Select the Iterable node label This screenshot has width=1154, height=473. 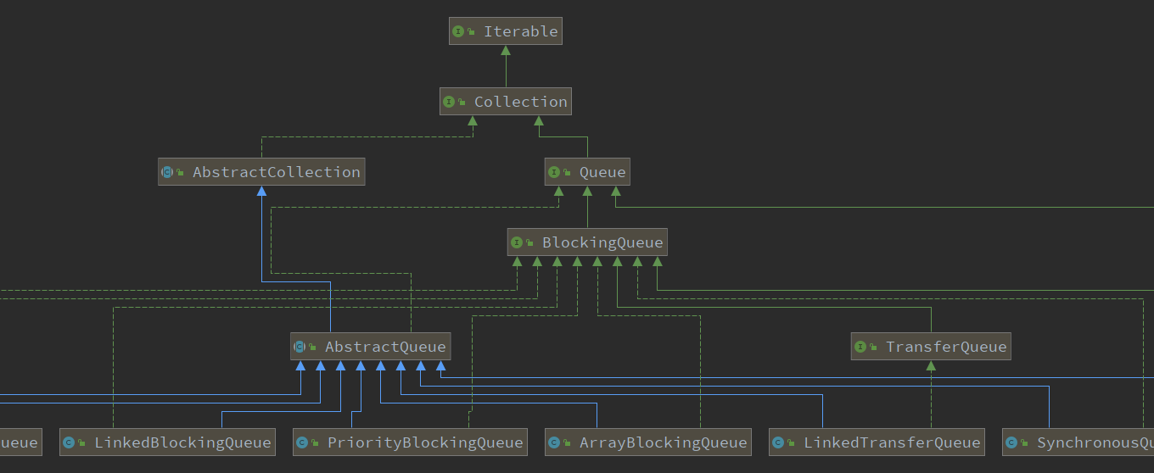[520, 32]
